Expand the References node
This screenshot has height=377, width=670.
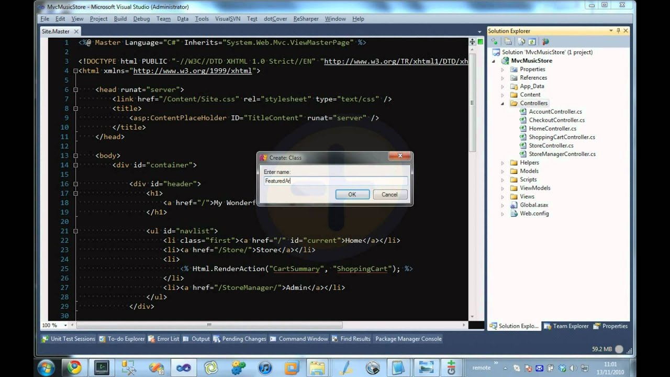pos(502,78)
